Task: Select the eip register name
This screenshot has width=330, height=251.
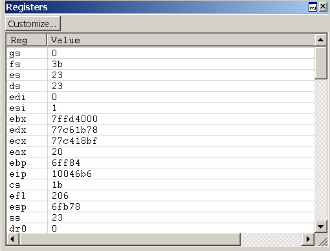Action: click(x=17, y=174)
